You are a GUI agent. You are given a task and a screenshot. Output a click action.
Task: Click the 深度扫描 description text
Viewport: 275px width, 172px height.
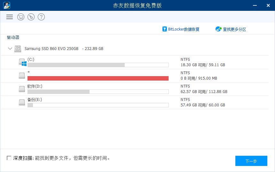tap(73, 158)
